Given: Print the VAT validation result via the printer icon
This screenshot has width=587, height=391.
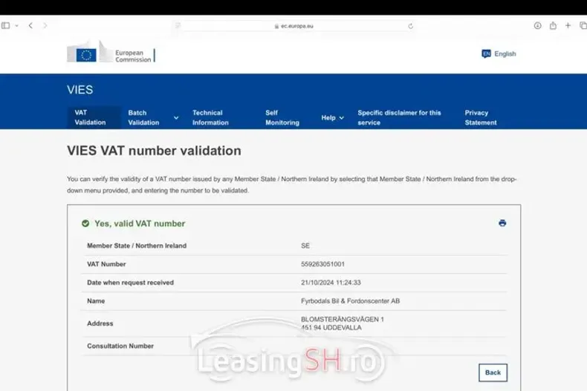Looking at the screenshot, I should tap(502, 223).
